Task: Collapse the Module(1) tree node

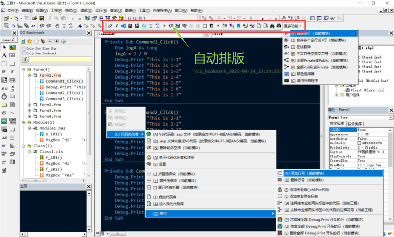Action: [23, 122]
